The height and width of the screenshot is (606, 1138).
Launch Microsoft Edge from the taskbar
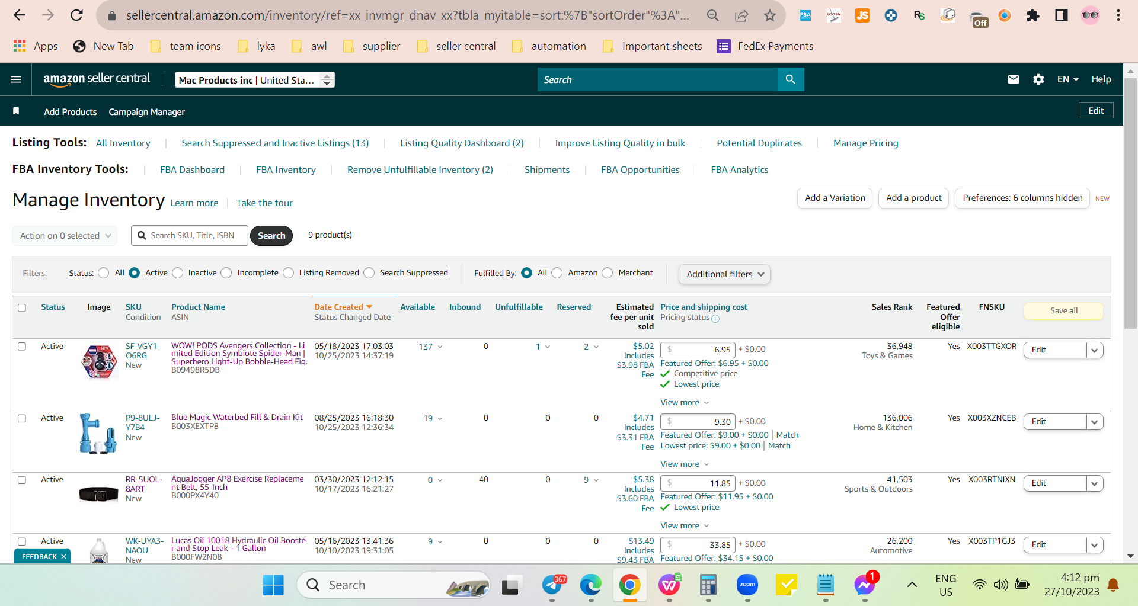pos(590,585)
